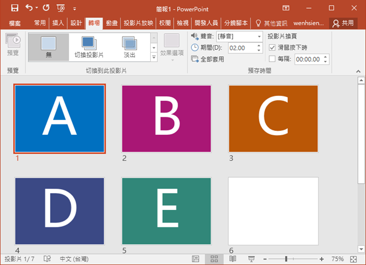
Task: Click the 75% zoom level
Action: tap(337, 259)
